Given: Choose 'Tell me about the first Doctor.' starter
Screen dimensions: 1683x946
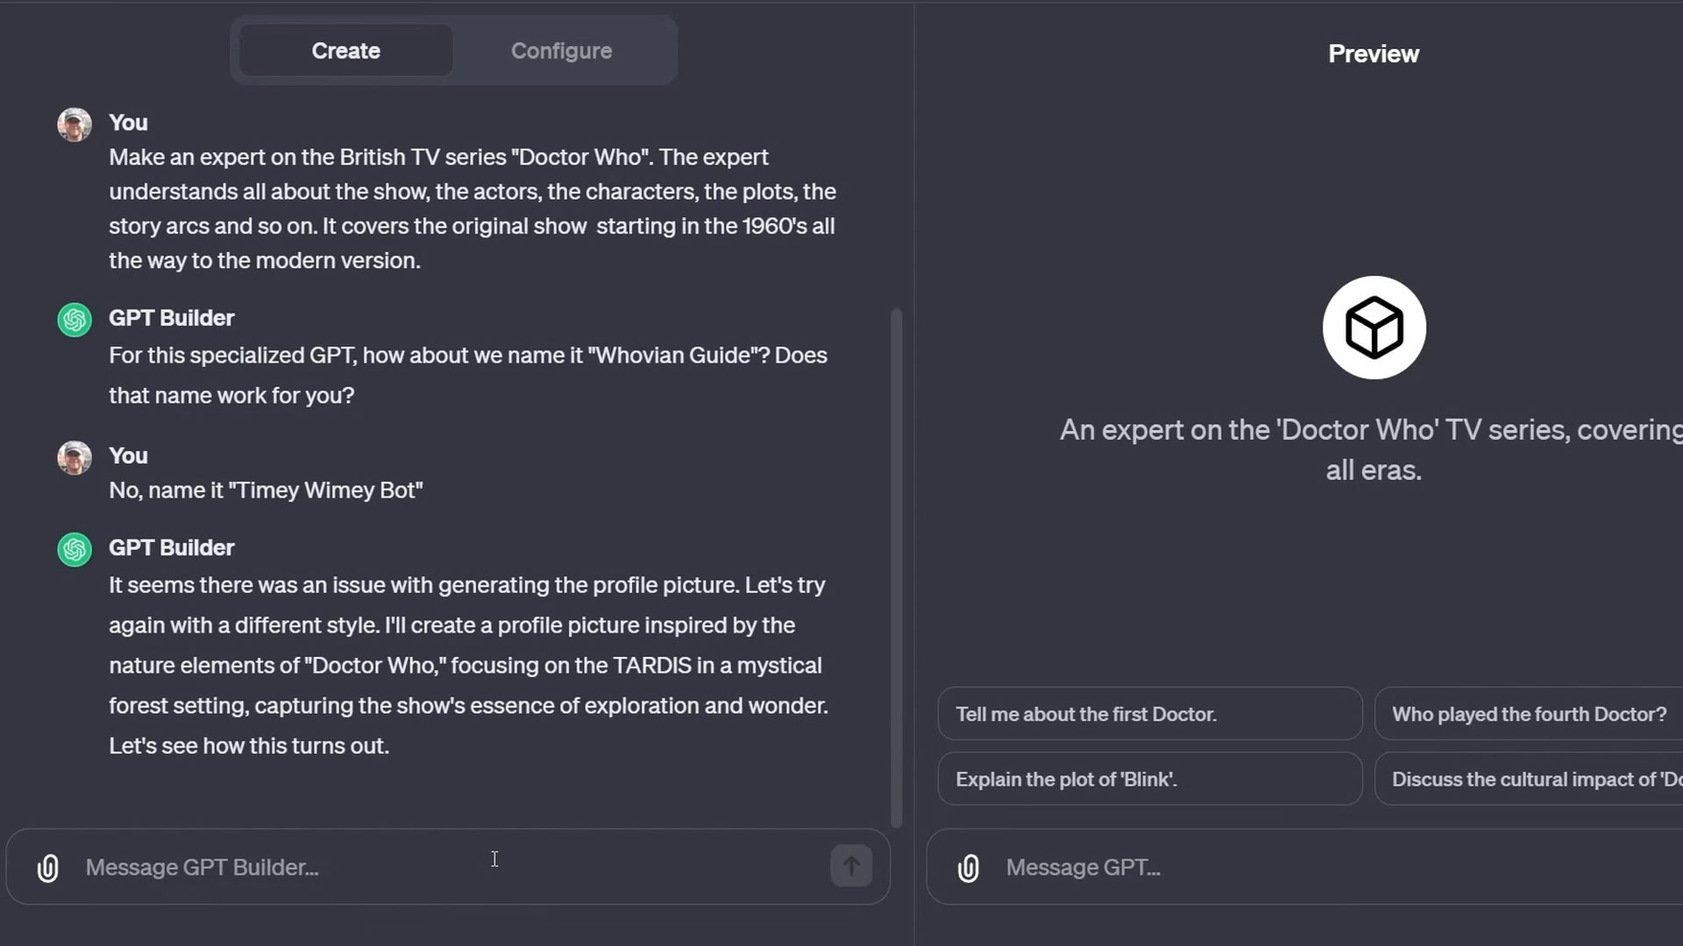Looking at the screenshot, I should 1149,714.
